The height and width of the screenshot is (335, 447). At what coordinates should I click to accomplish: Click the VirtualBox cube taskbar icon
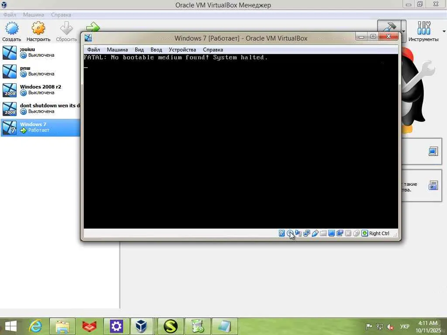(142, 326)
